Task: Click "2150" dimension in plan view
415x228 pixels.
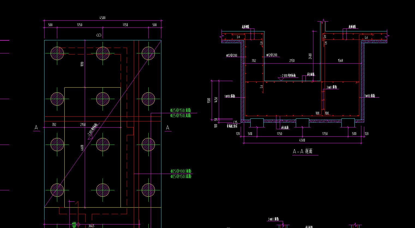Action: click(x=83, y=125)
